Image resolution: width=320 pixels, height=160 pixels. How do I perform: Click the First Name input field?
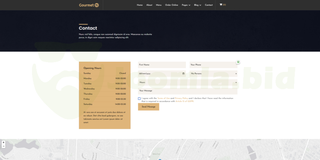[162, 65]
